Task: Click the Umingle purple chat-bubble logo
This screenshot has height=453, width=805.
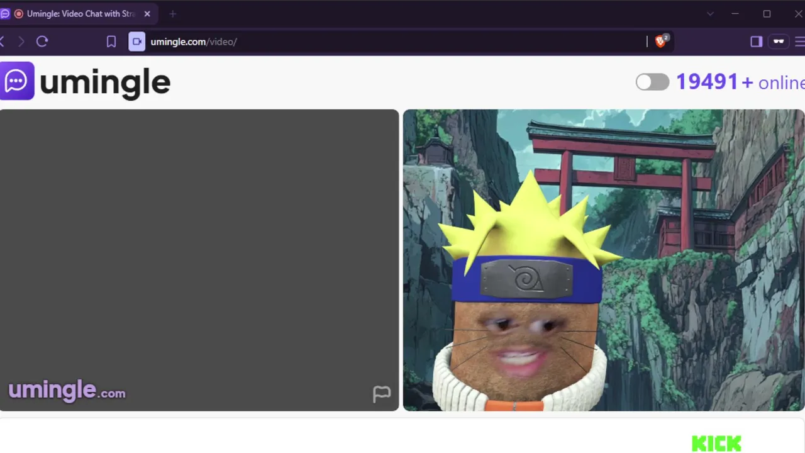Action: pos(16,81)
